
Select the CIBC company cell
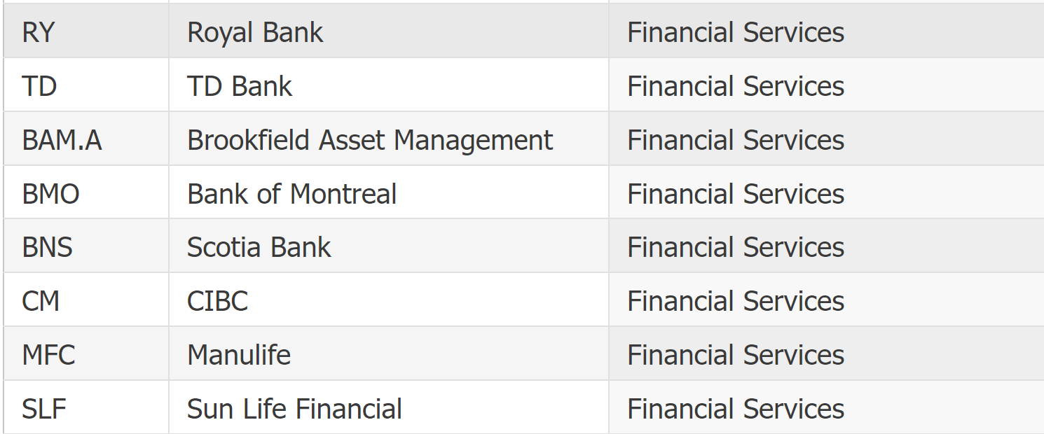(389, 300)
